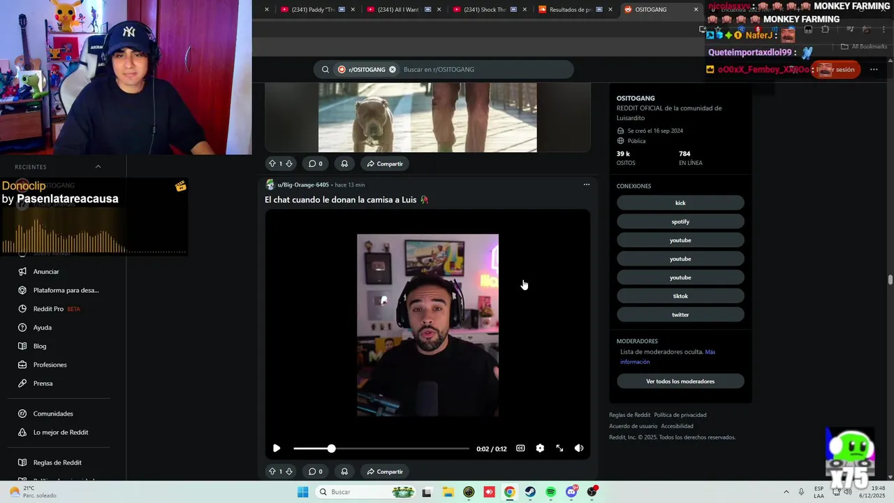Open 'Reglas de Reddit' in sidebar

coord(59,462)
